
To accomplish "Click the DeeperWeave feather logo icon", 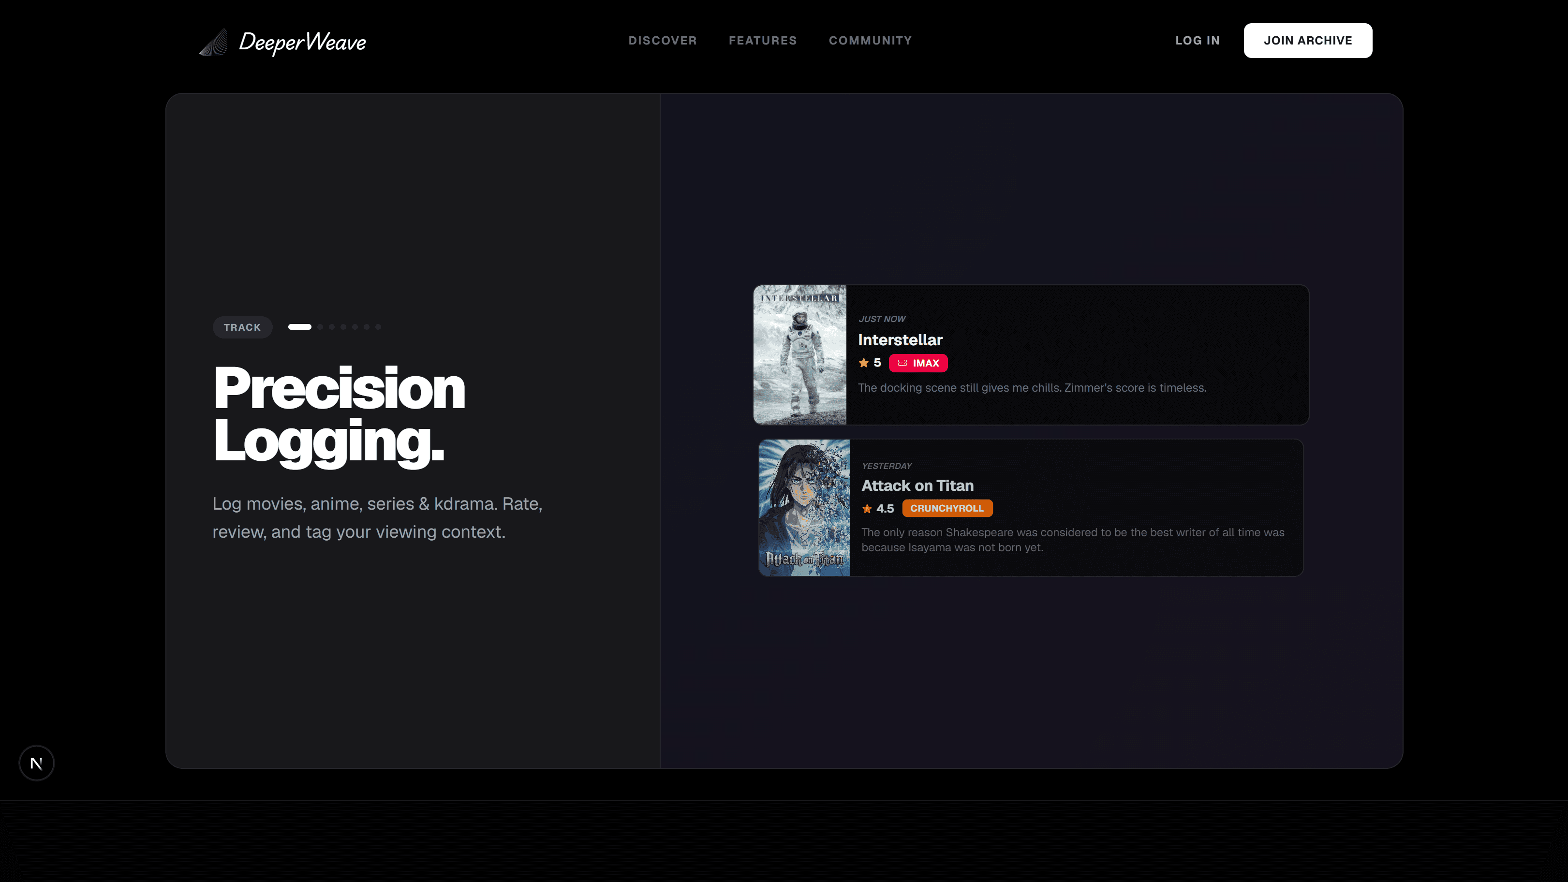I will (214, 42).
